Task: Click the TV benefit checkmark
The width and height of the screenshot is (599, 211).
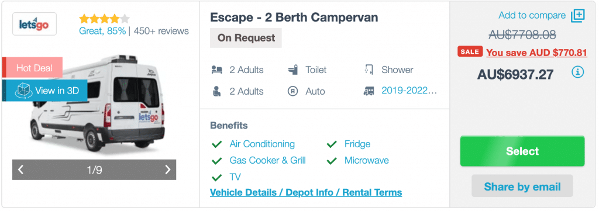Action: click(x=217, y=178)
